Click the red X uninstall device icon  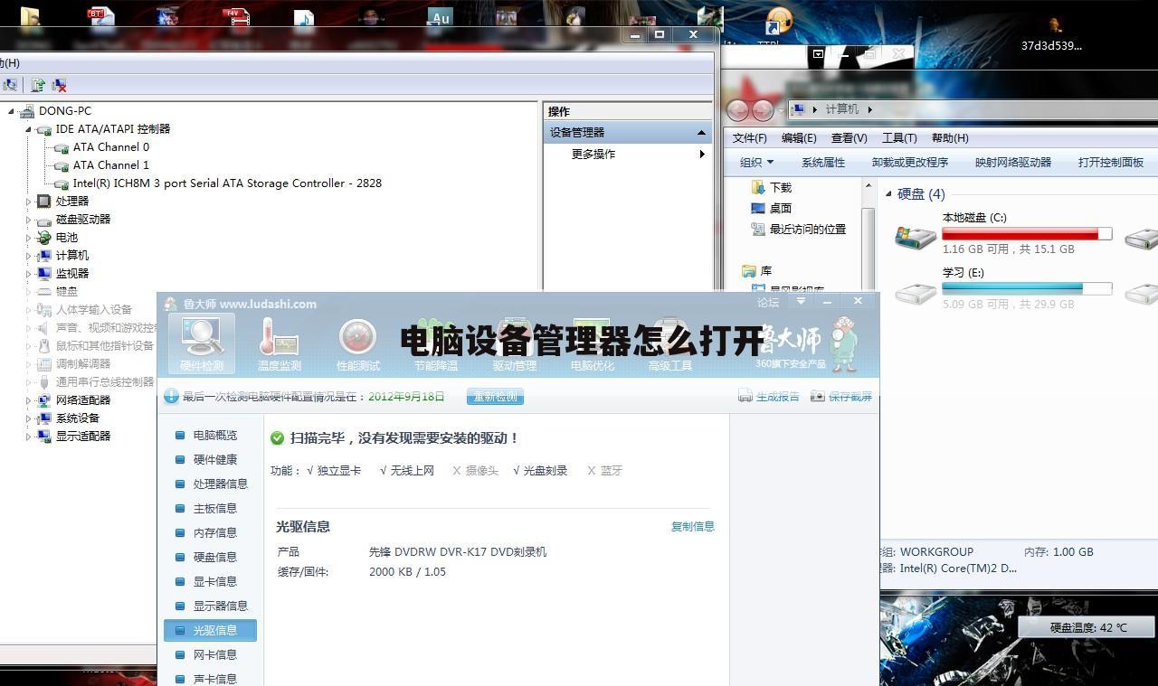click(x=59, y=85)
